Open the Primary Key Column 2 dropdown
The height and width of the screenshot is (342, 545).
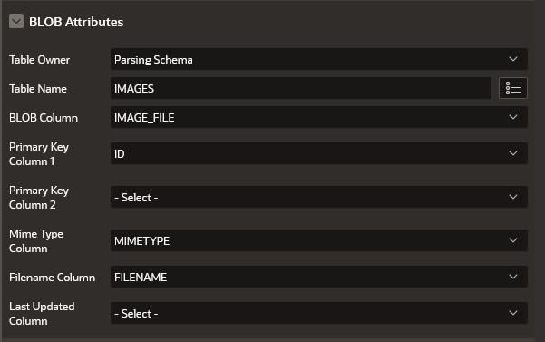tap(318, 197)
